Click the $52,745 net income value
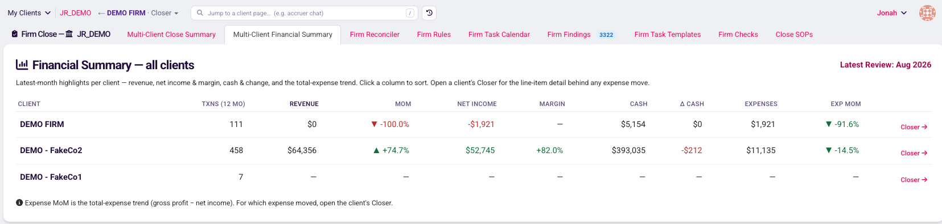This screenshot has height=224, width=942. (x=480, y=150)
